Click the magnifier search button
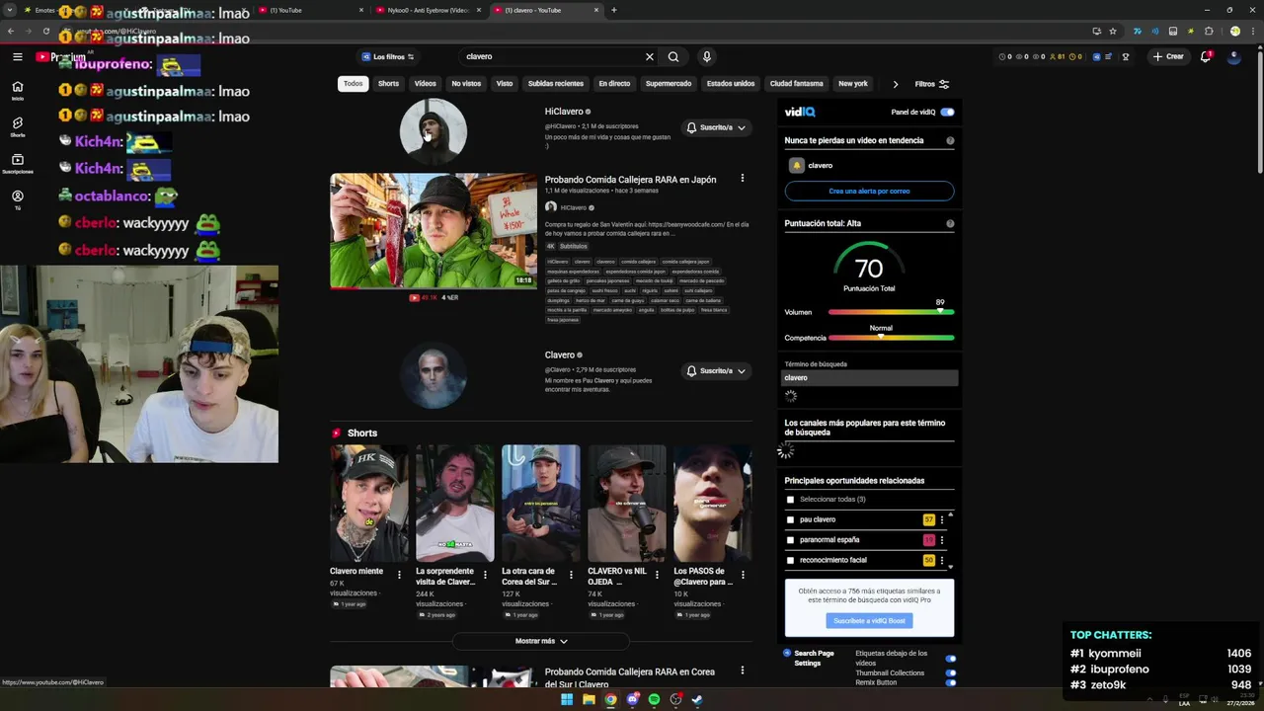This screenshot has width=1264, height=711. 673,56
